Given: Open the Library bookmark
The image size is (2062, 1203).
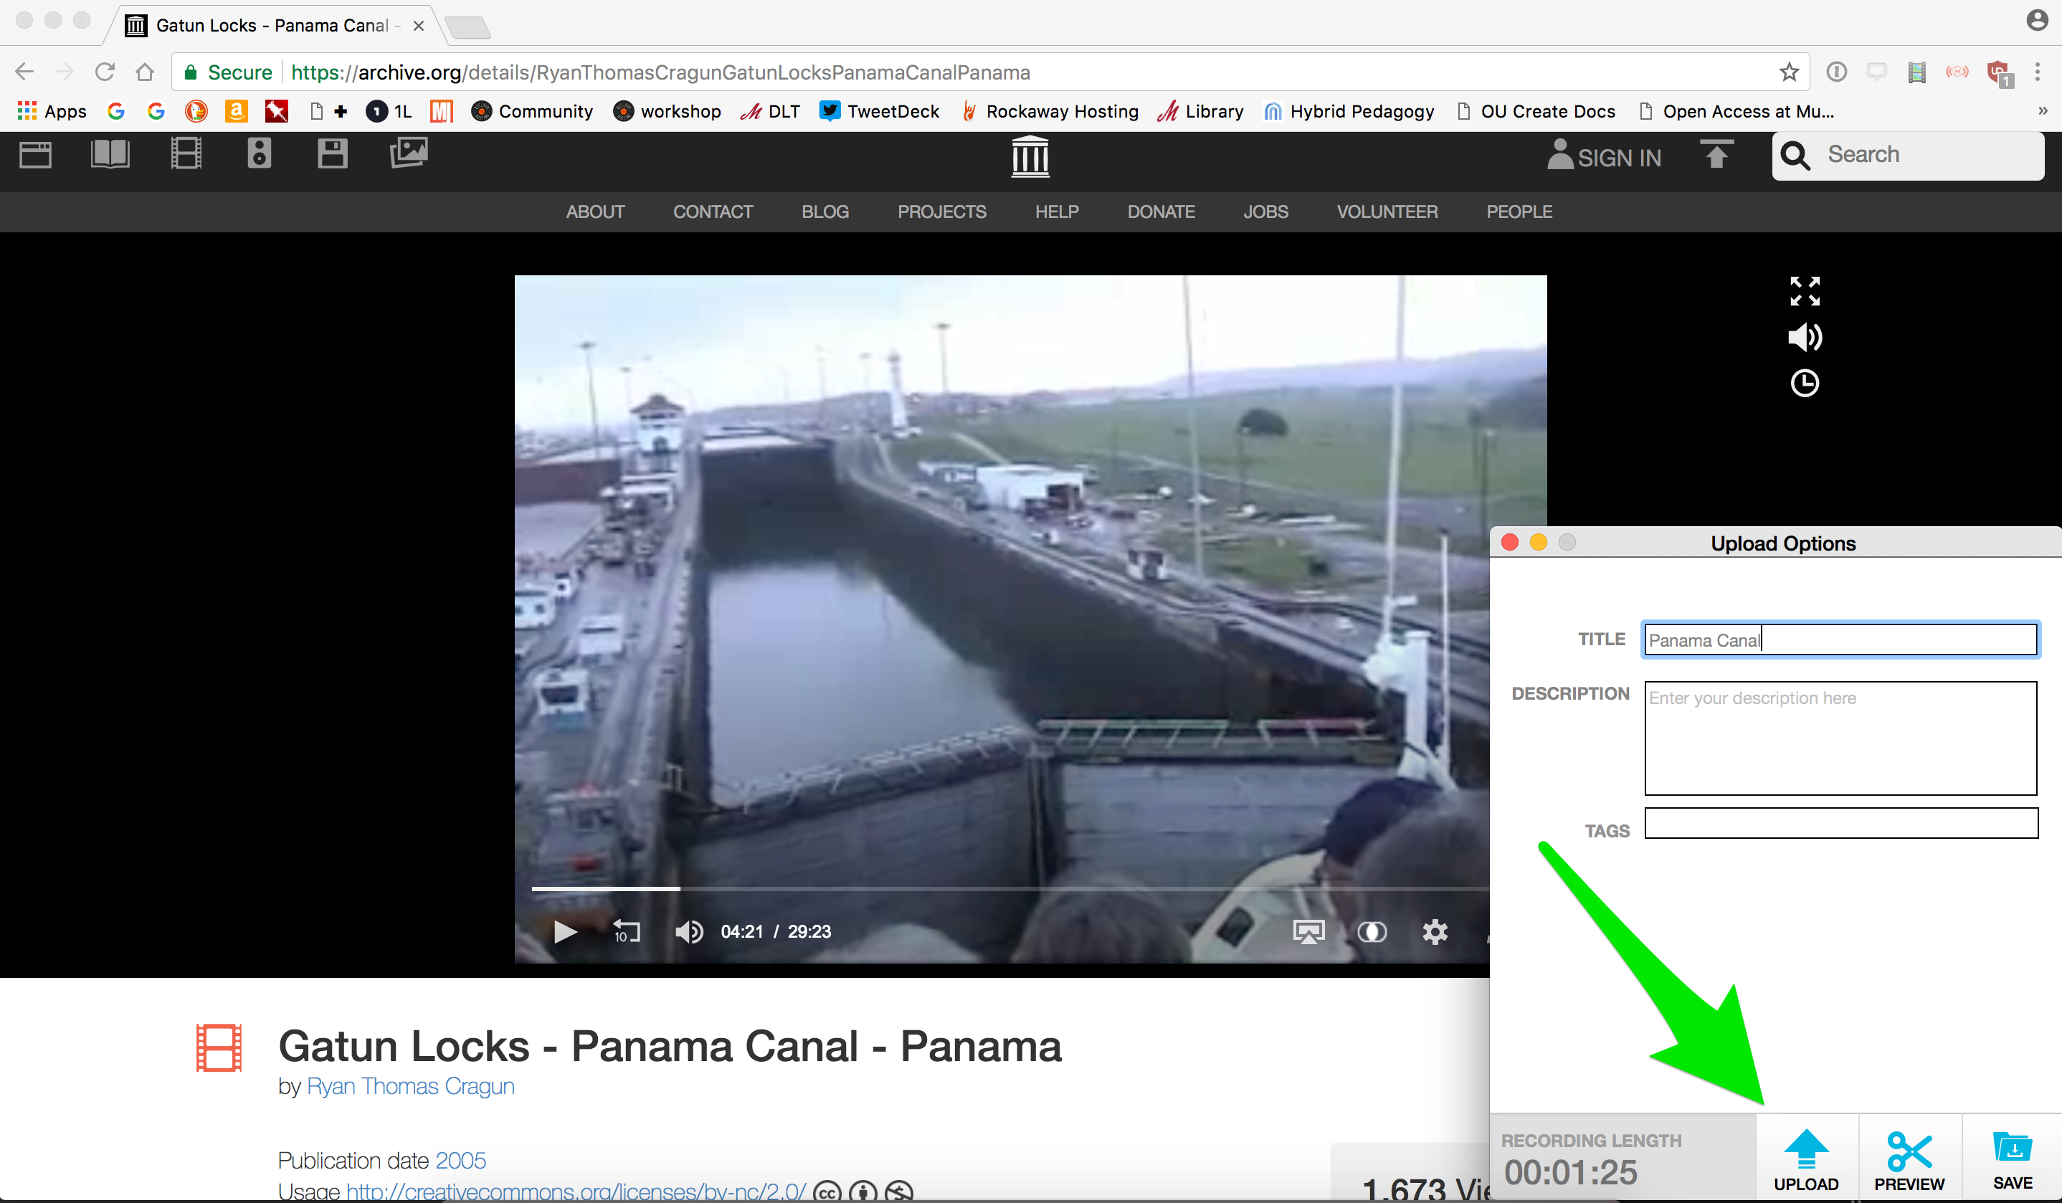Looking at the screenshot, I should pyautogui.click(x=1200, y=111).
